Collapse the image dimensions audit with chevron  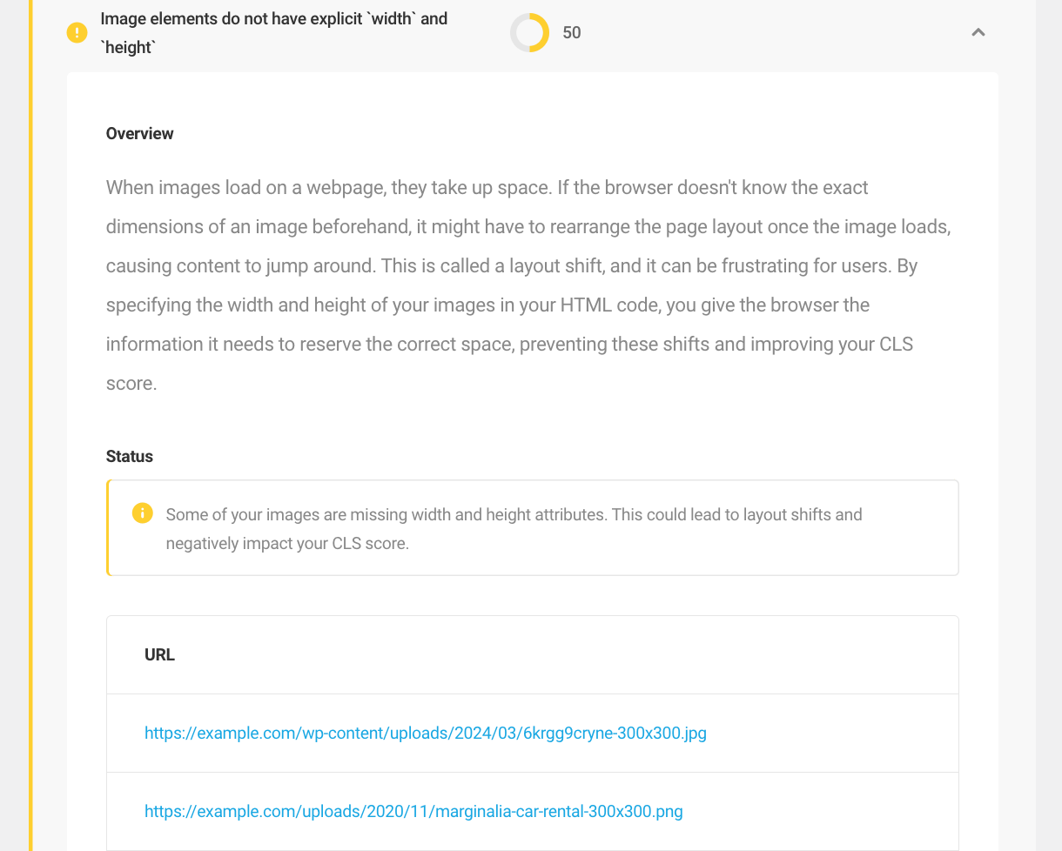(x=978, y=32)
